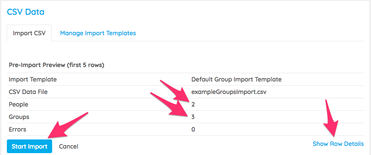371x155 pixels.
Task: Click the Errors row label
Action: [x=18, y=129]
